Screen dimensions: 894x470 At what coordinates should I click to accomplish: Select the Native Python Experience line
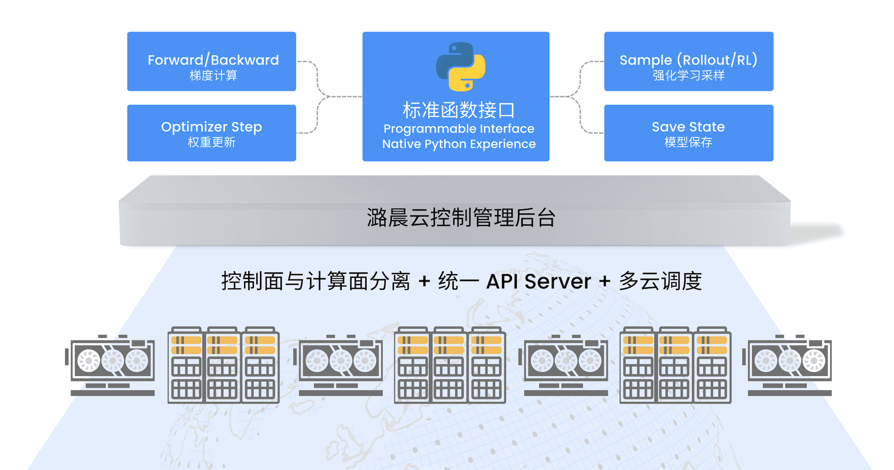(x=459, y=144)
